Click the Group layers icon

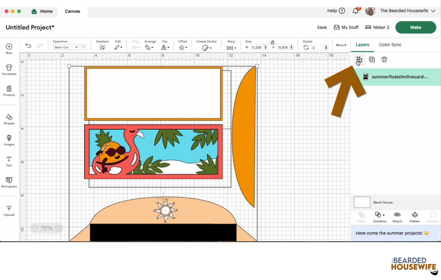pyautogui.click(x=359, y=59)
